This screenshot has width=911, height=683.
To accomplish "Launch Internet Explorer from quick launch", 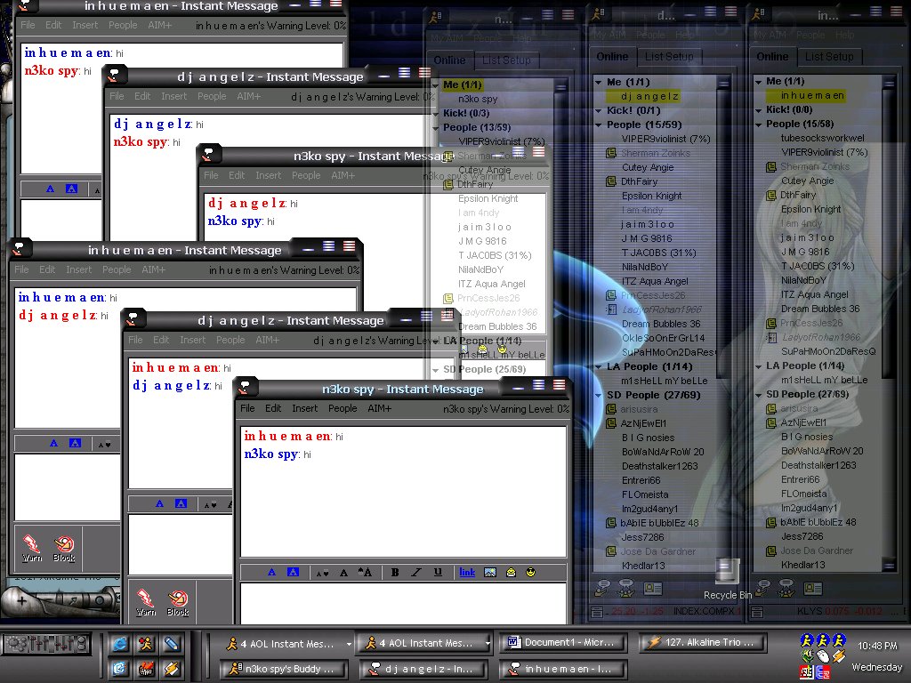I will pyautogui.click(x=120, y=644).
